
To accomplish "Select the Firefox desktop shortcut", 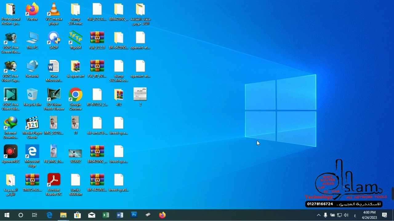I will [x=32, y=12].
